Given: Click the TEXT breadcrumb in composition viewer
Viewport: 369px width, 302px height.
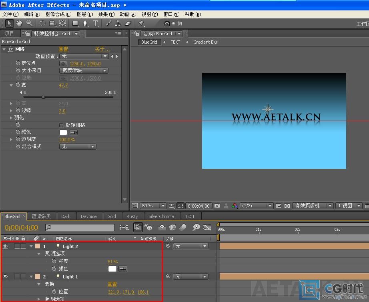Looking at the screenshot, I should (x=175, y=42).
